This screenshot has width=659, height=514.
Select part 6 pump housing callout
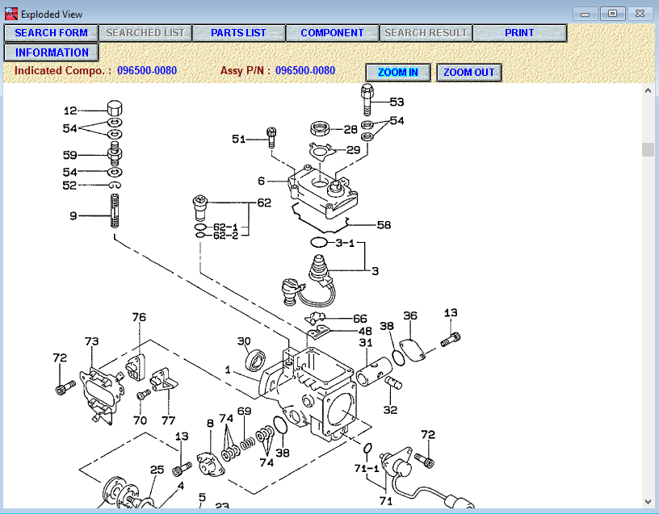(261, 182)
